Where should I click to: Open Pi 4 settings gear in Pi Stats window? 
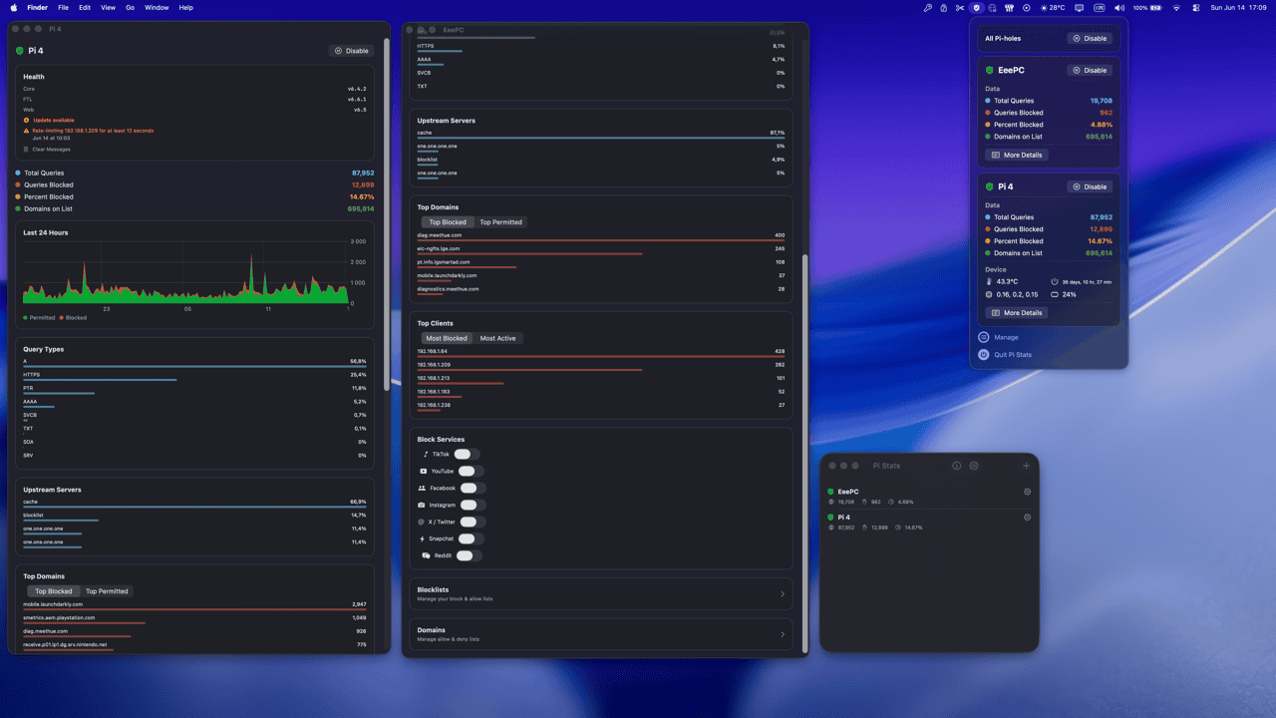1027,518
